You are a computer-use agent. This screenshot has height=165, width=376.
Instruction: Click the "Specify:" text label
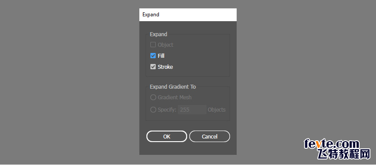(x=167, y=110)
